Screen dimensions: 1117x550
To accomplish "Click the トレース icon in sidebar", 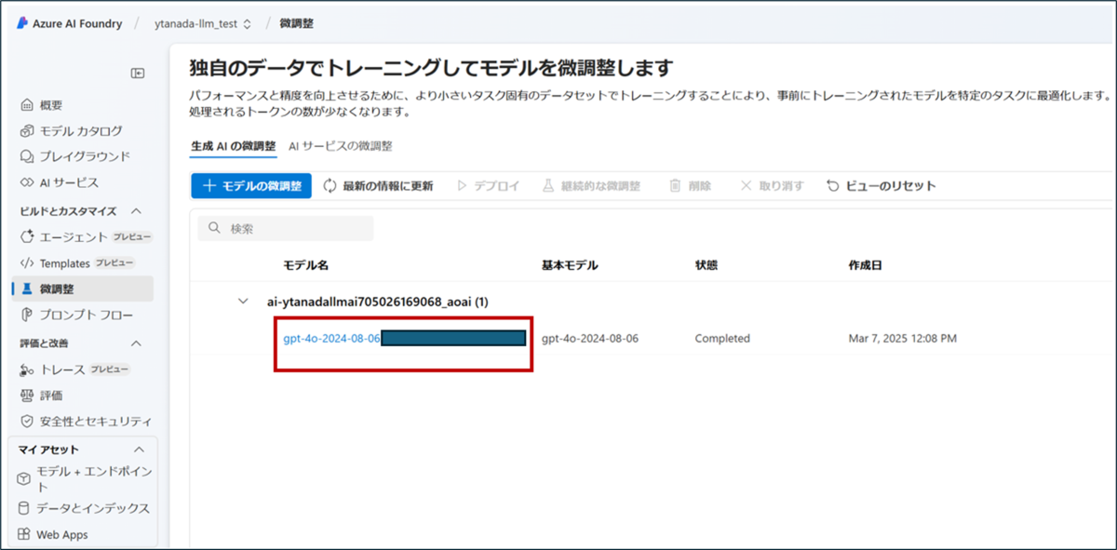I will (x=27, y=369).
